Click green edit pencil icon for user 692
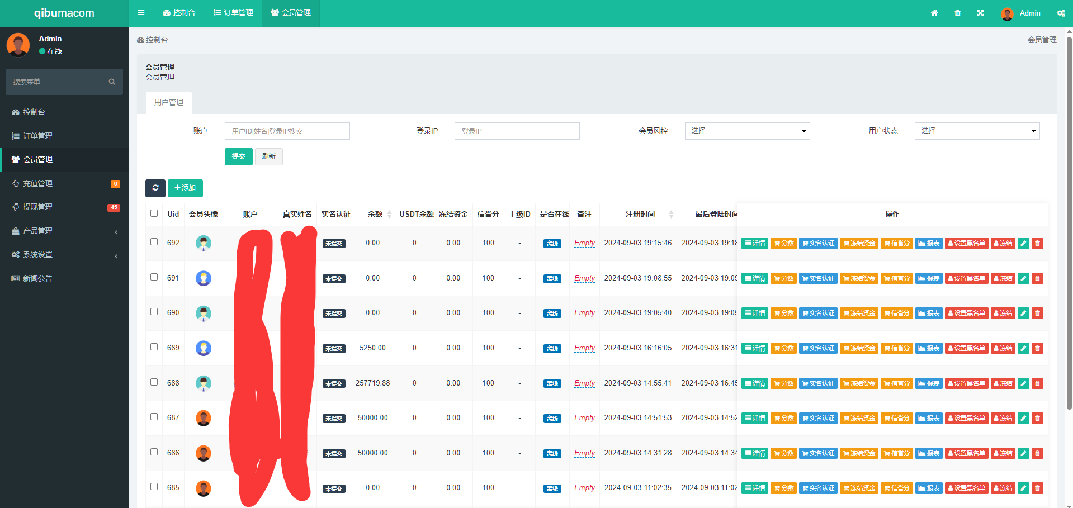The width and height of the screenshot is (1073, 508). pos(1023,243)
